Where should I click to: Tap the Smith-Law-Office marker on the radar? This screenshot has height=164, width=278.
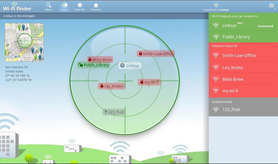156,54
